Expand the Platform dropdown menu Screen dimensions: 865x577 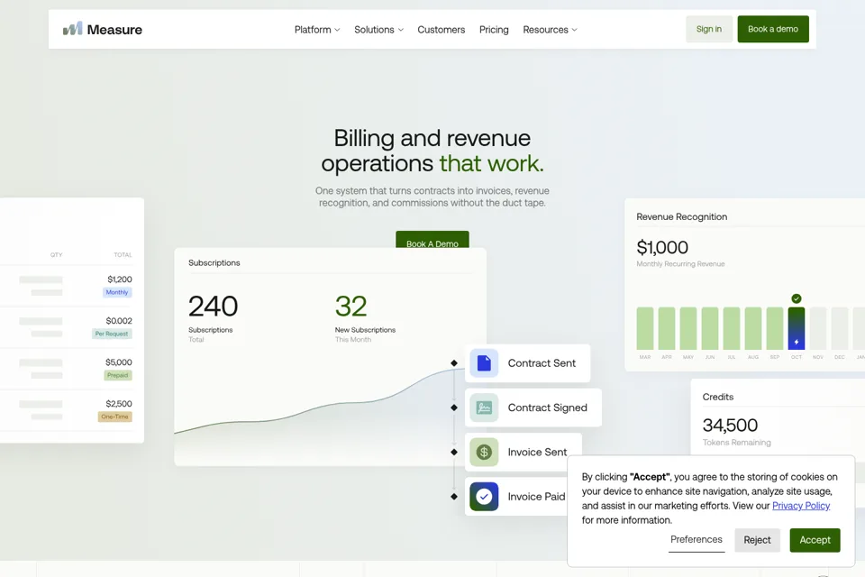[317, 30]
